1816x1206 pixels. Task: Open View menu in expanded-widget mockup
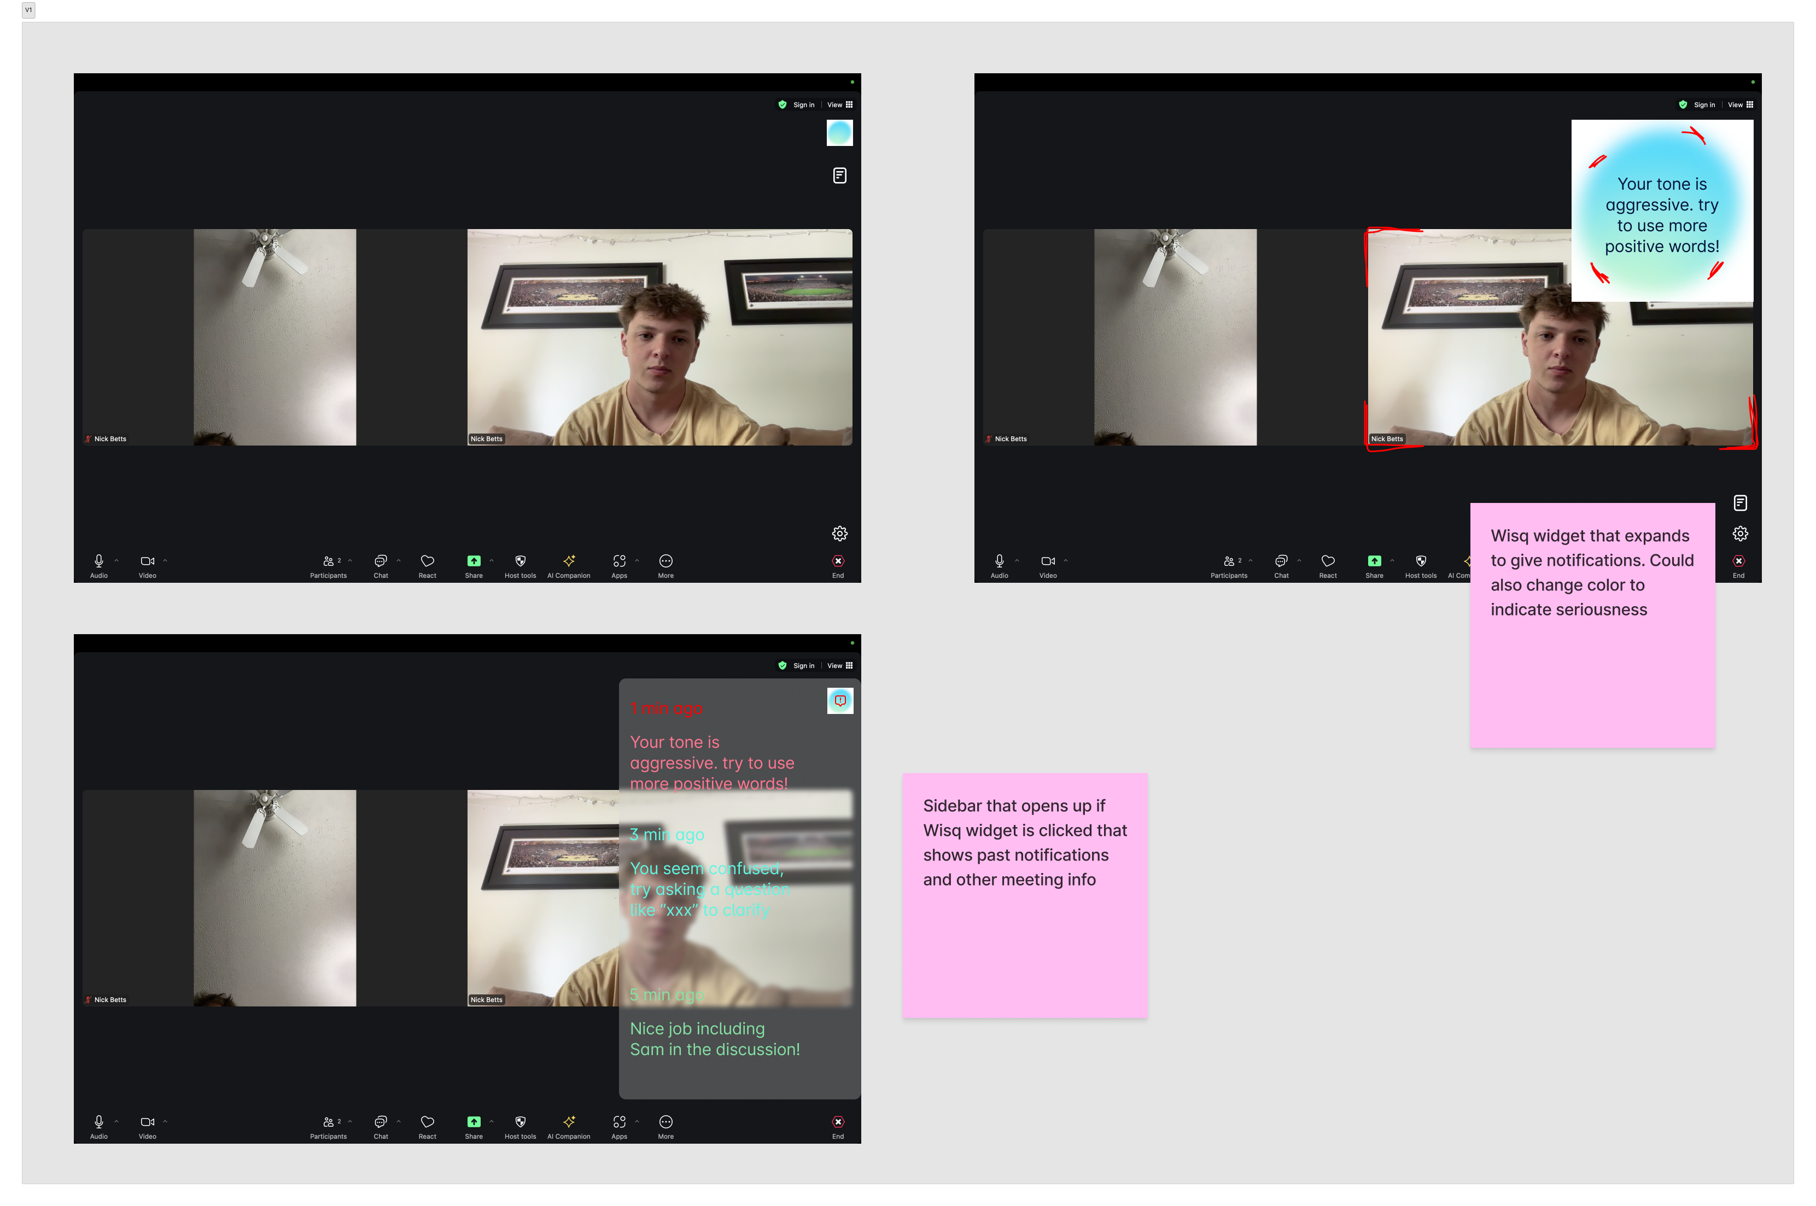(x=1739, y=104)
